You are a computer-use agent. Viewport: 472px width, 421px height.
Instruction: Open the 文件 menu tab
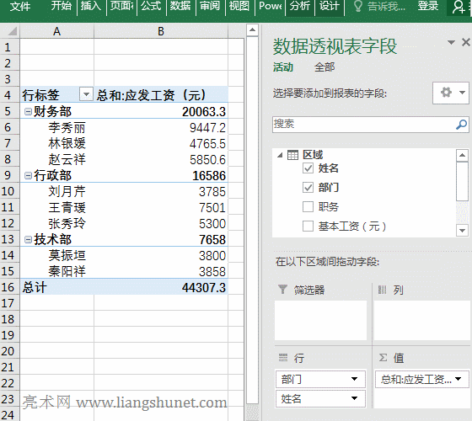click(20, 6)
